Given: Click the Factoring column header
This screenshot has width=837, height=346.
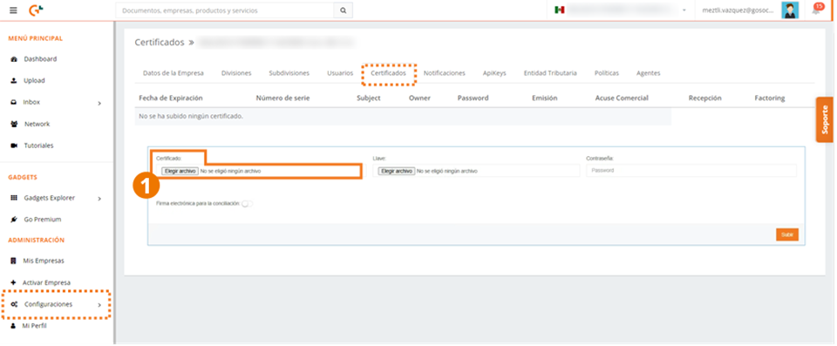Looking at the screenshot, I should (770, 98).
